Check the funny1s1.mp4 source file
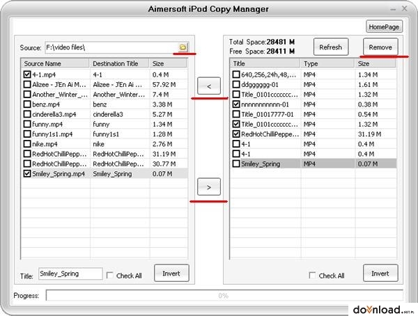 coord(27,134)
